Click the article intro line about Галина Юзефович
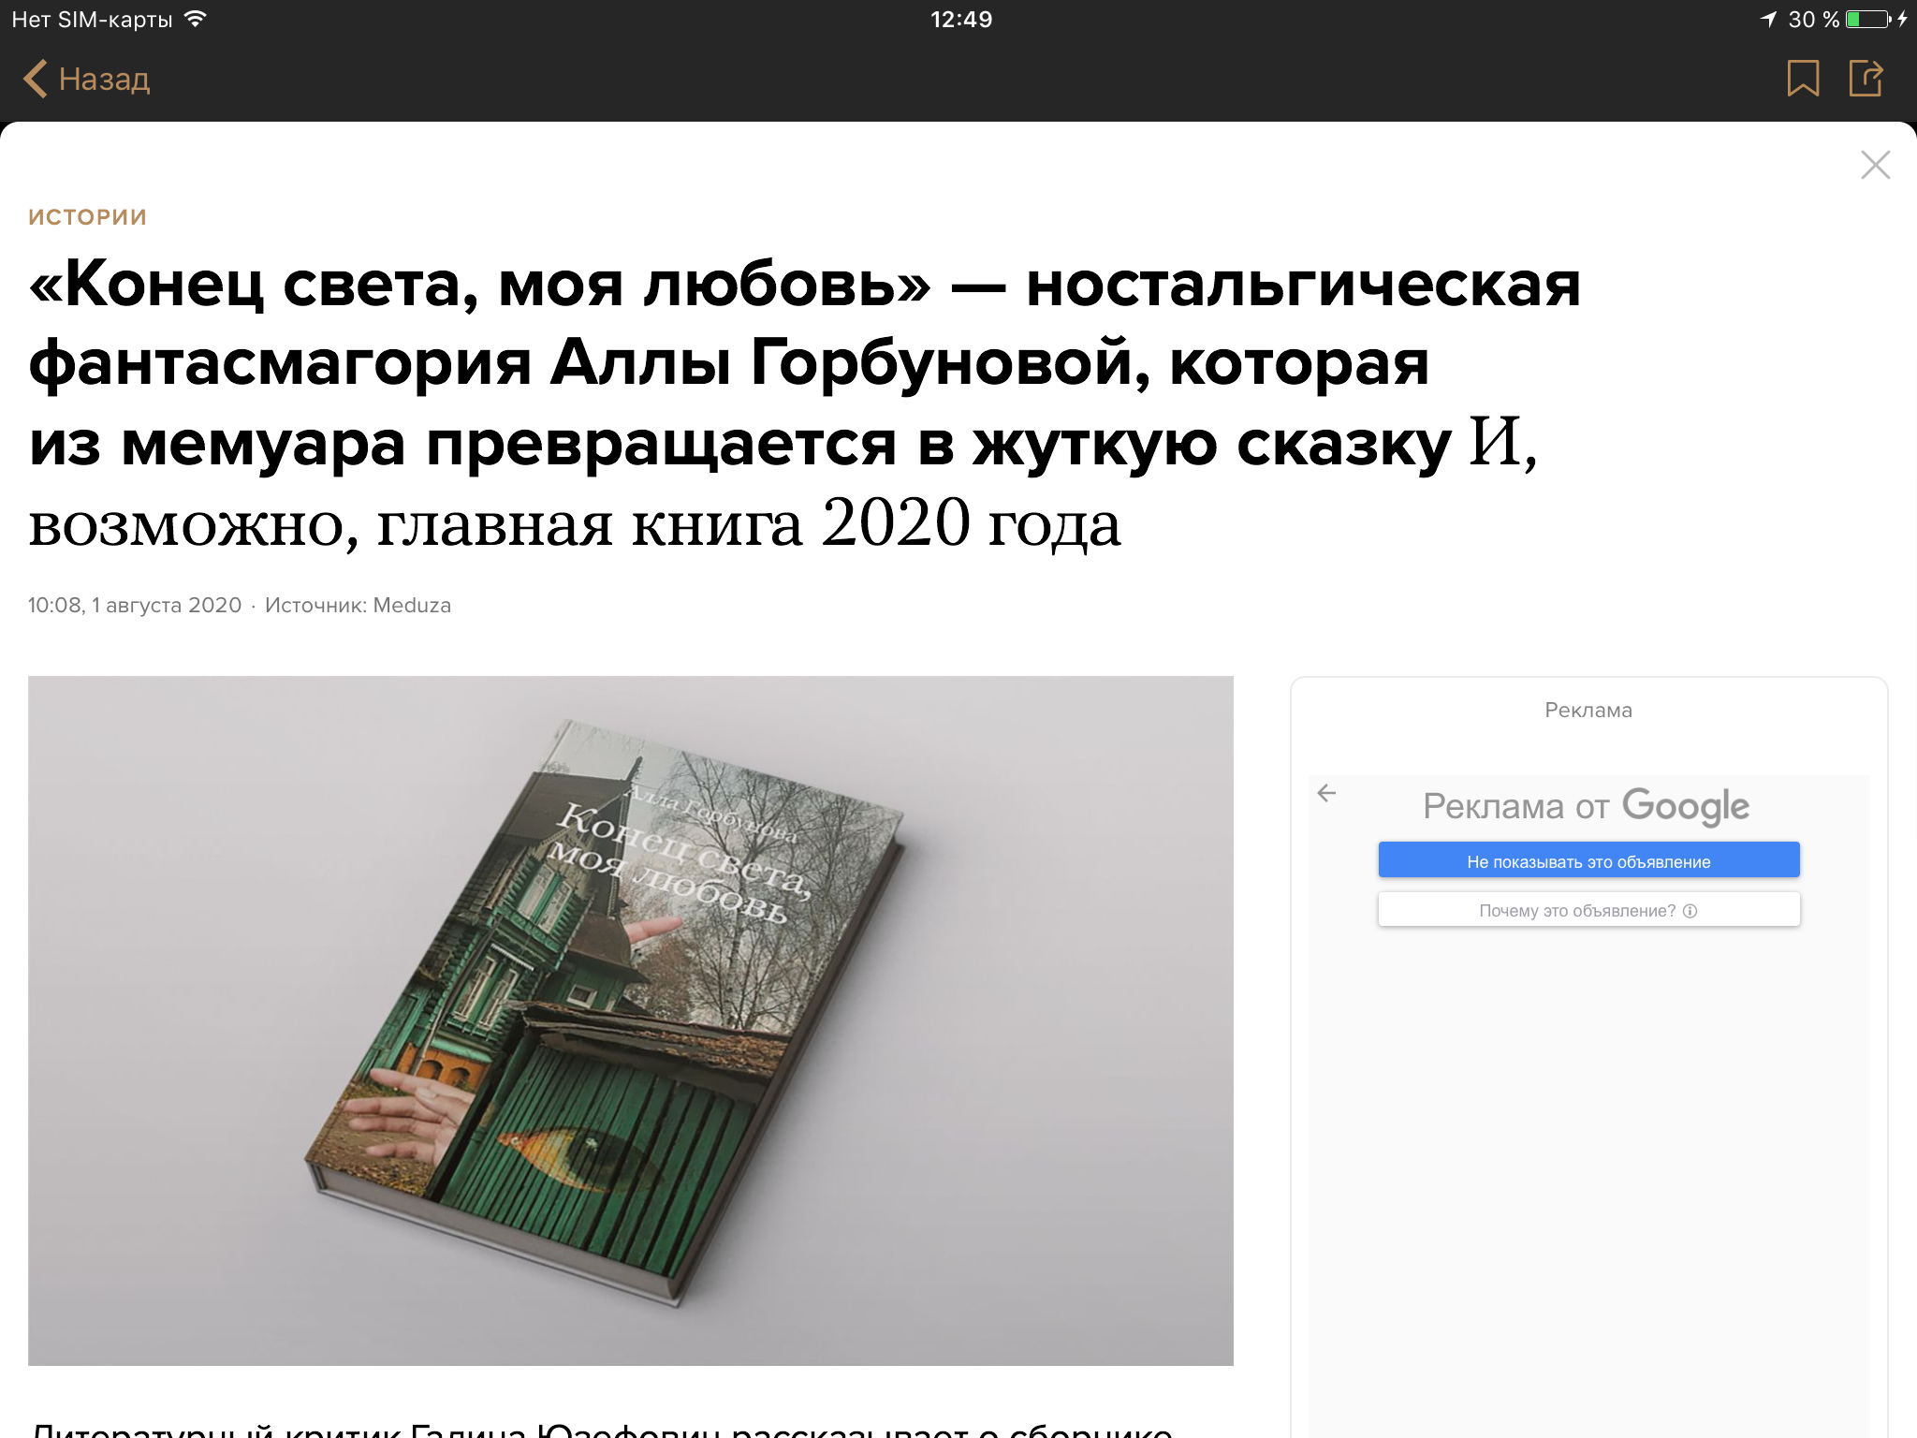Screen dimensions: 1917x1438 click(x=602, y=1429)
